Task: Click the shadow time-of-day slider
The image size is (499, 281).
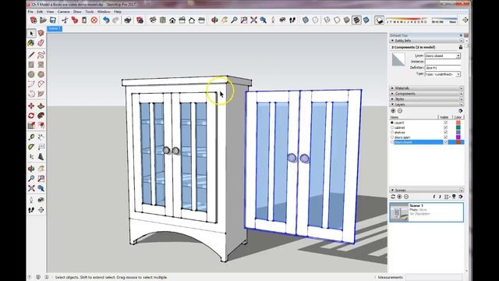Action: [x=444, y=20]
